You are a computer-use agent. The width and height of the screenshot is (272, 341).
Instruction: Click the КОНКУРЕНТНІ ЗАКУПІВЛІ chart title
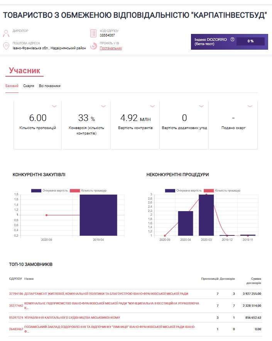(39, 175)
